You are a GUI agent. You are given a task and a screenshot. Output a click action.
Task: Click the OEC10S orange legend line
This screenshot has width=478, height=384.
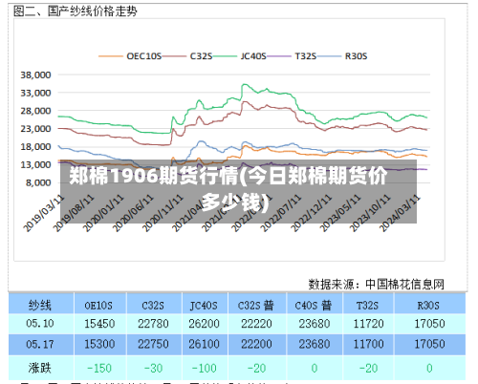point(111,56)
